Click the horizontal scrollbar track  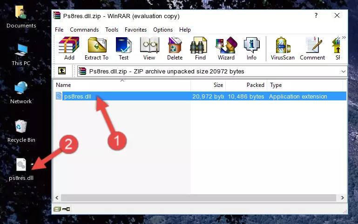(x=198, y=198)
